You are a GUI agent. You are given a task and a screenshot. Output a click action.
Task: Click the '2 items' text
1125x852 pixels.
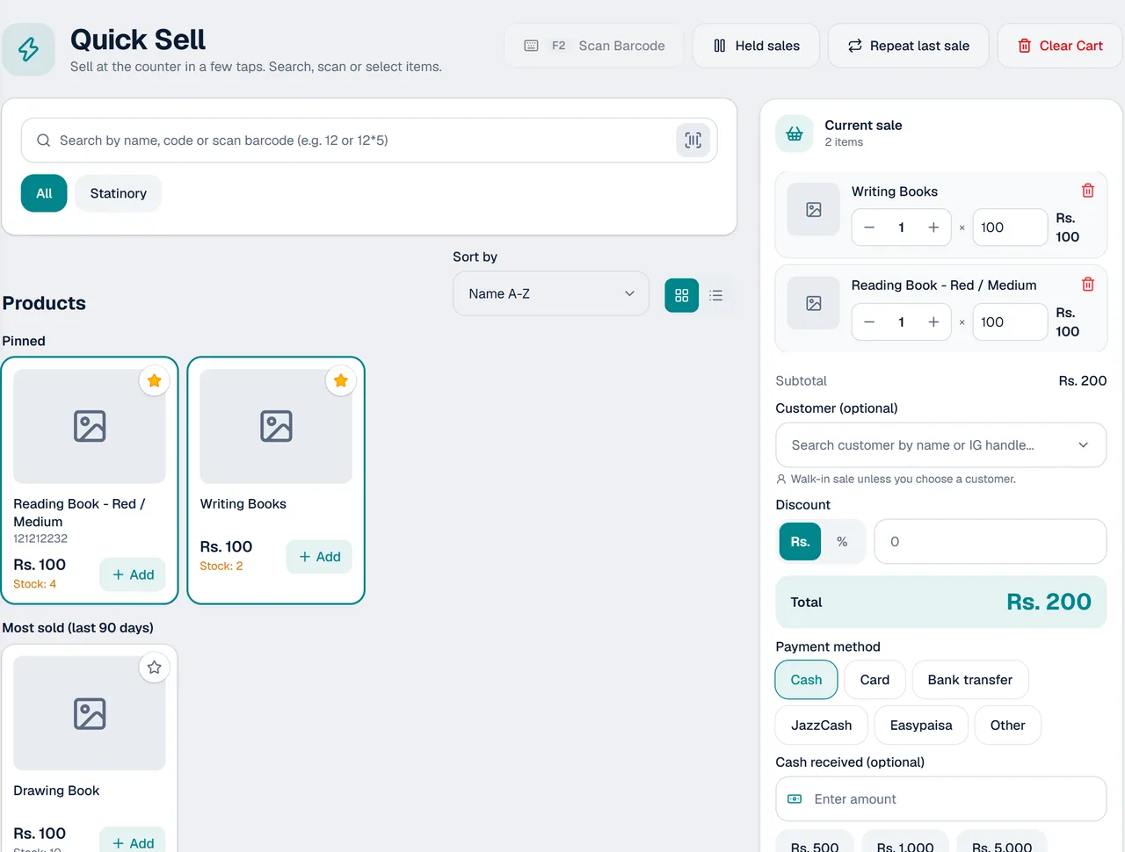(x=844, y=142)
